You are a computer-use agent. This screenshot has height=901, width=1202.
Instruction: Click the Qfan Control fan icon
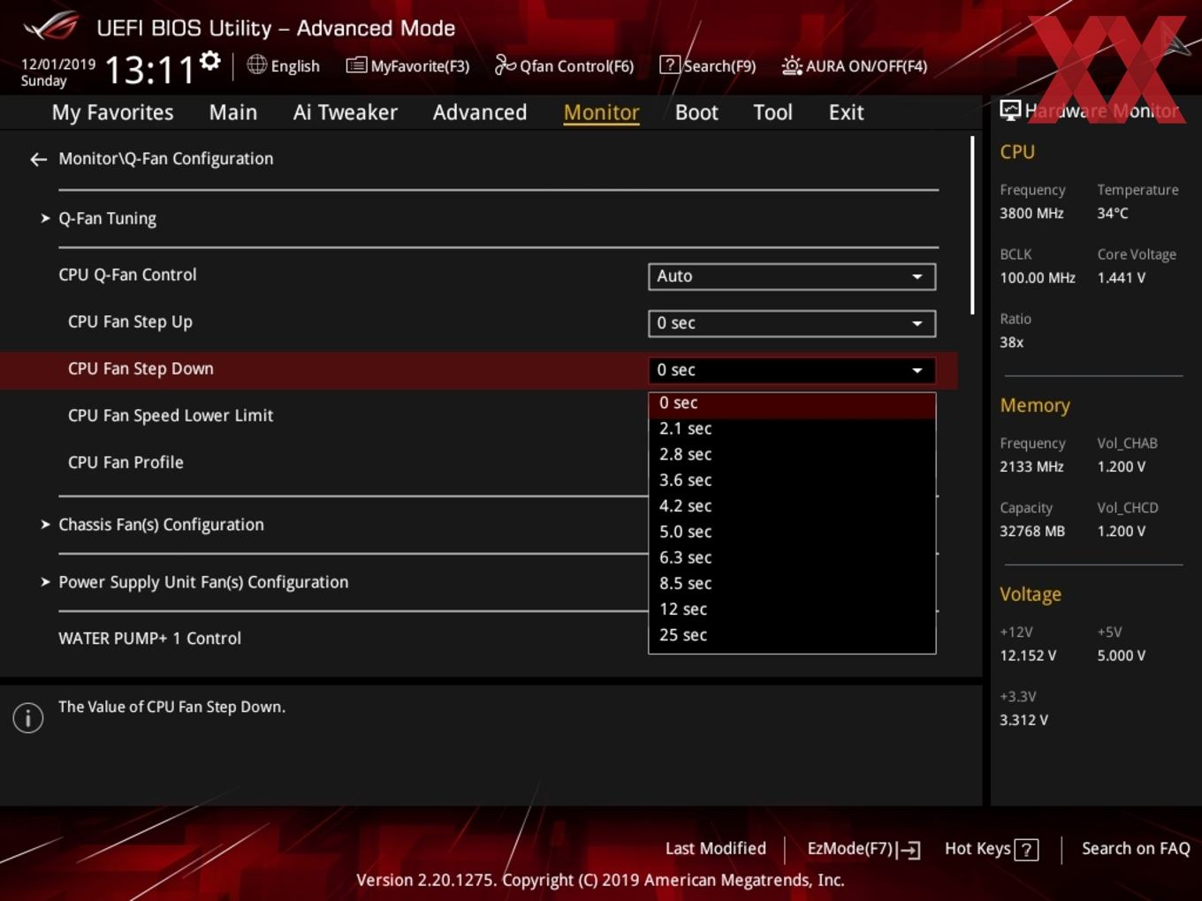(505, 64)
